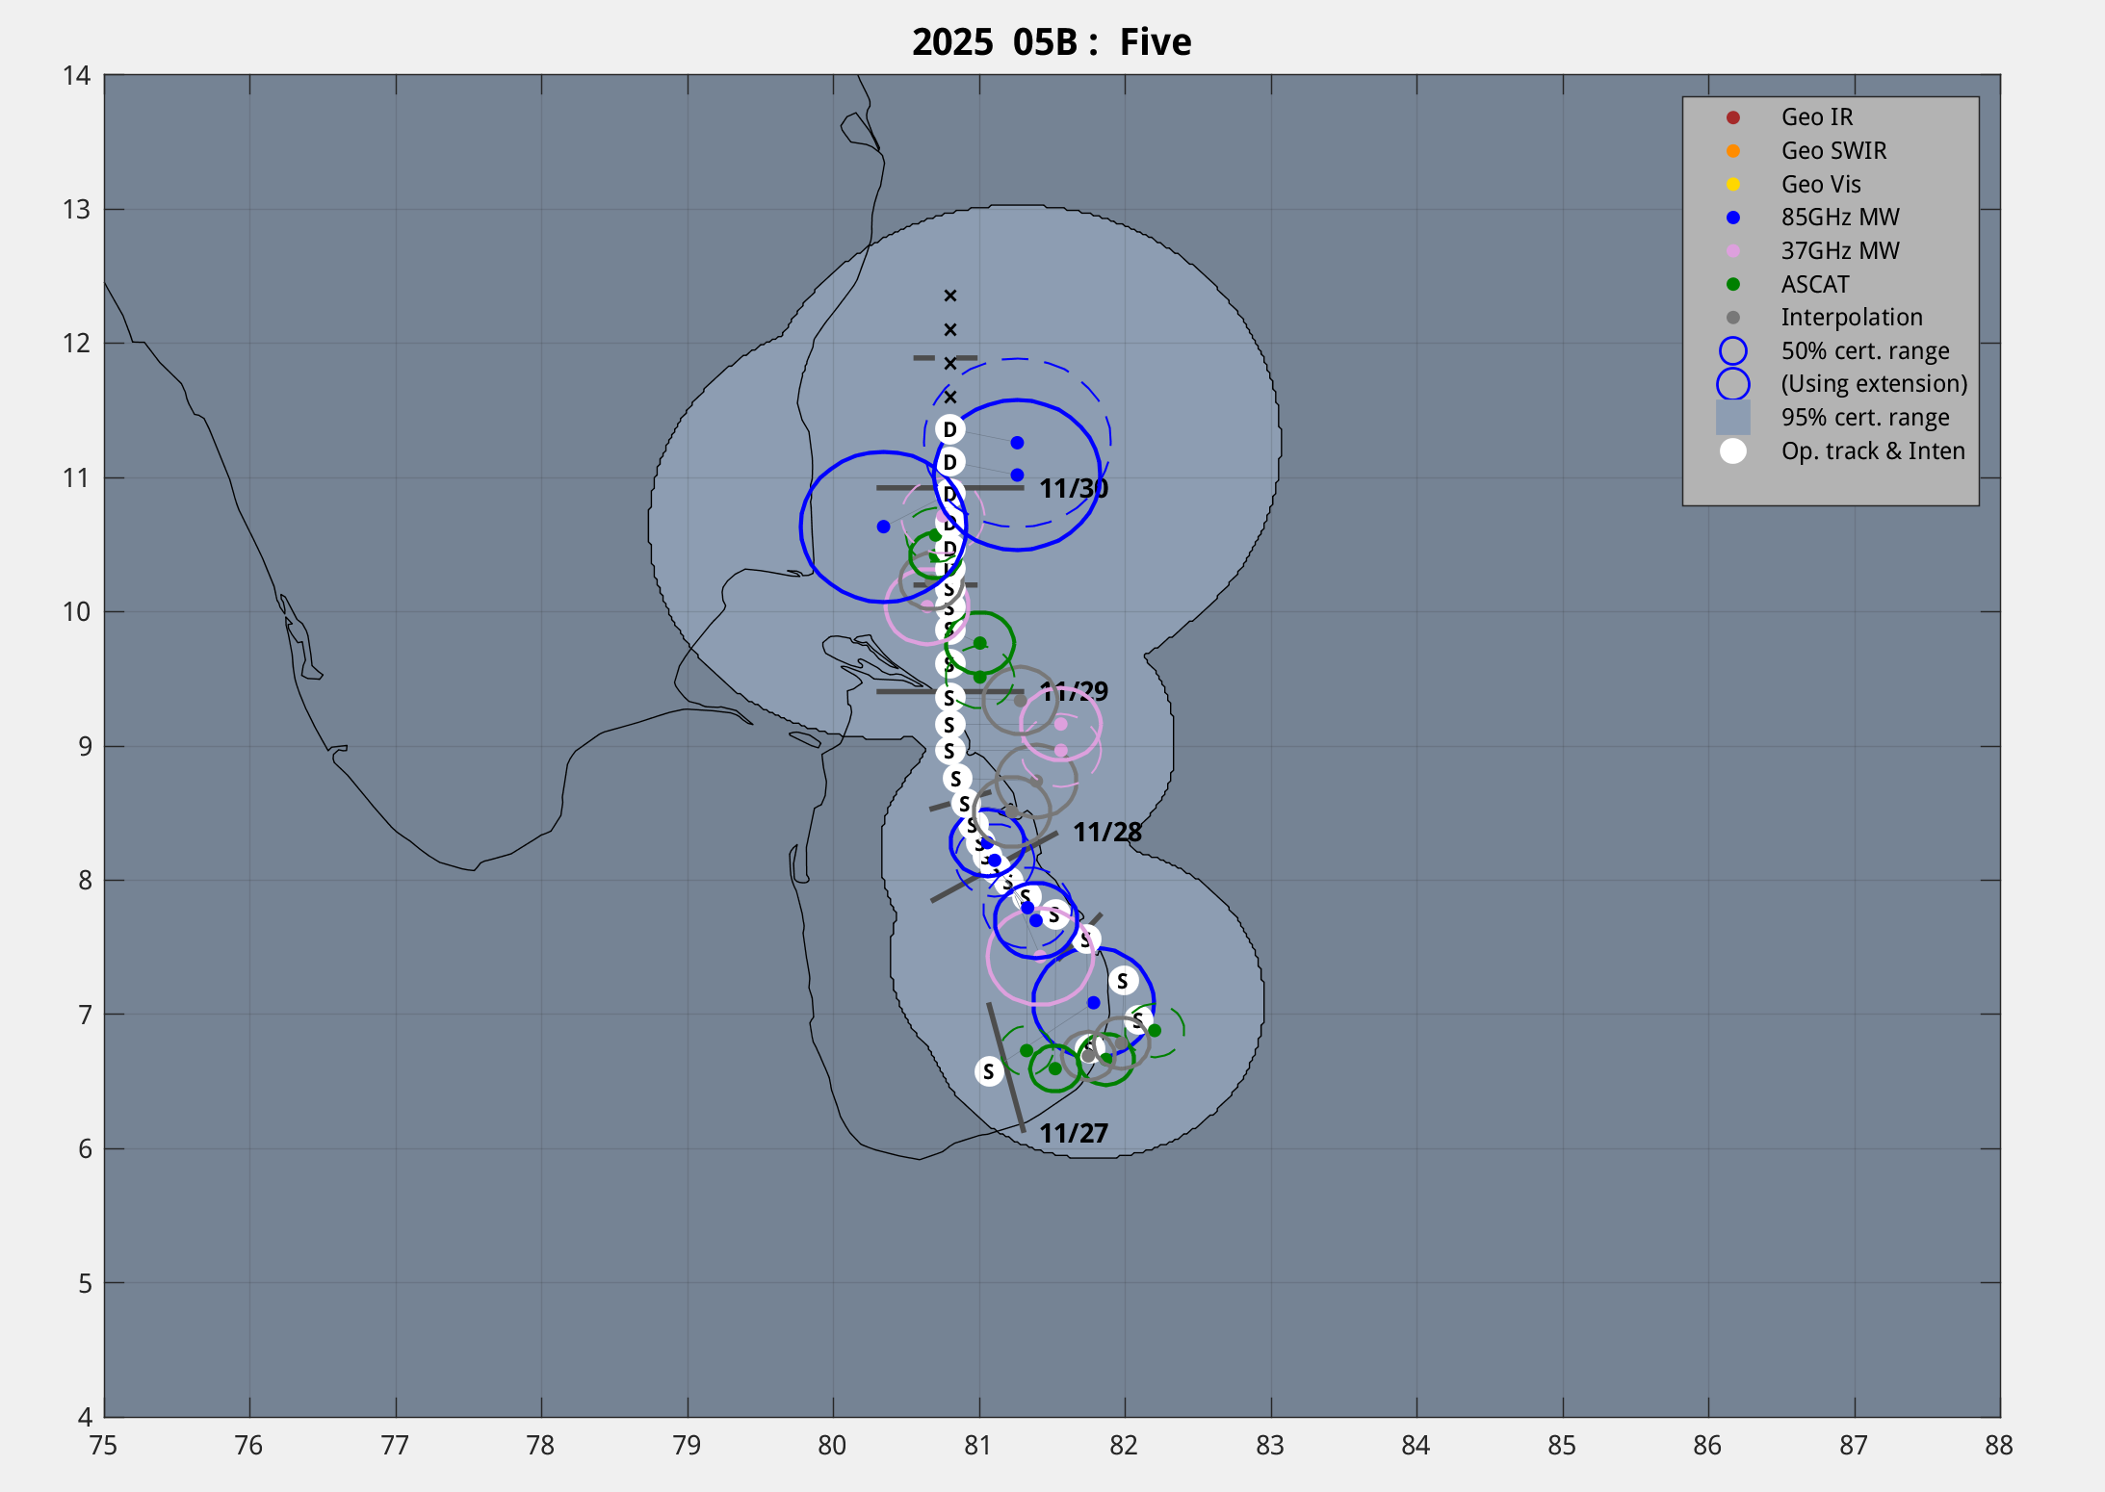This screenshot has height=1492, width=2105.
Task: Click the 11/27 date label
Action: [x=1073, y=1133]
